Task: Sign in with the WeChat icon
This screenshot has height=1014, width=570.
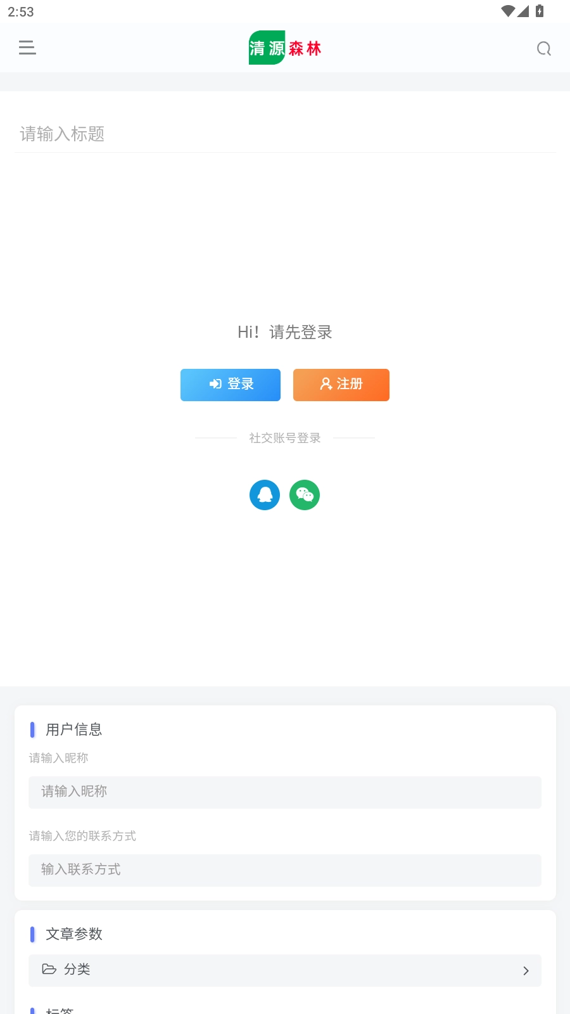Action: click(305, 495)
